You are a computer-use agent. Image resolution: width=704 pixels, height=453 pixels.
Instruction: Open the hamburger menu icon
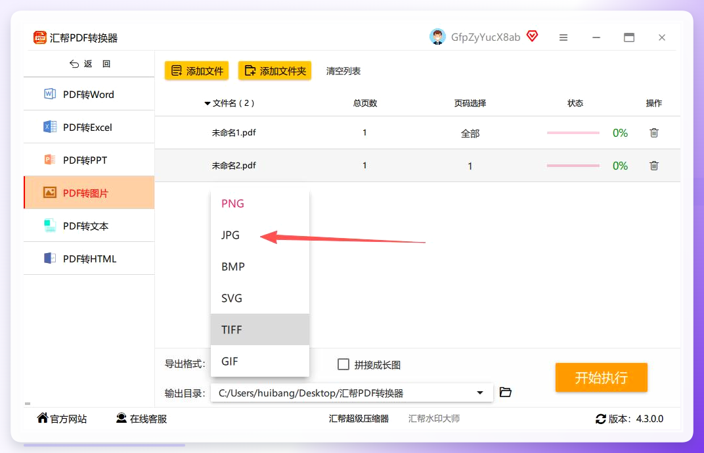(x=563, y=37)
